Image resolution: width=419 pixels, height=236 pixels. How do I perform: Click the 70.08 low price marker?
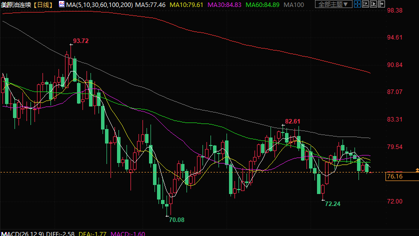(x=176, y=219)
